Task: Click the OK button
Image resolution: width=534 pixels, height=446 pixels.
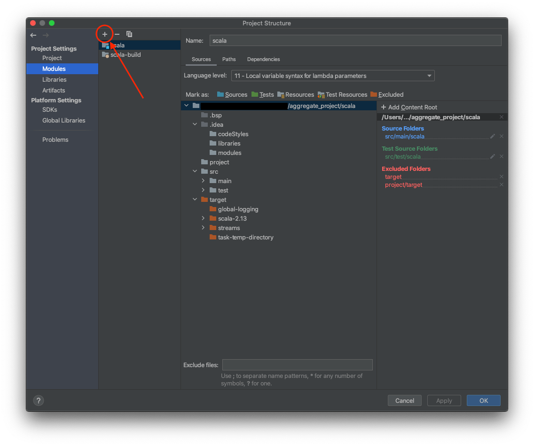Action: (x=484, y=400)
